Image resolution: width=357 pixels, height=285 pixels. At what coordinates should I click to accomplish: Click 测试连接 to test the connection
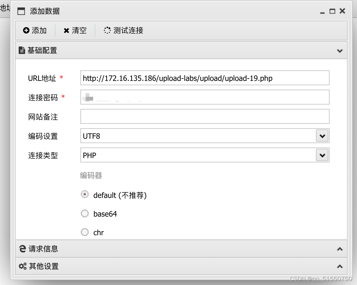(x=123, y=30)
